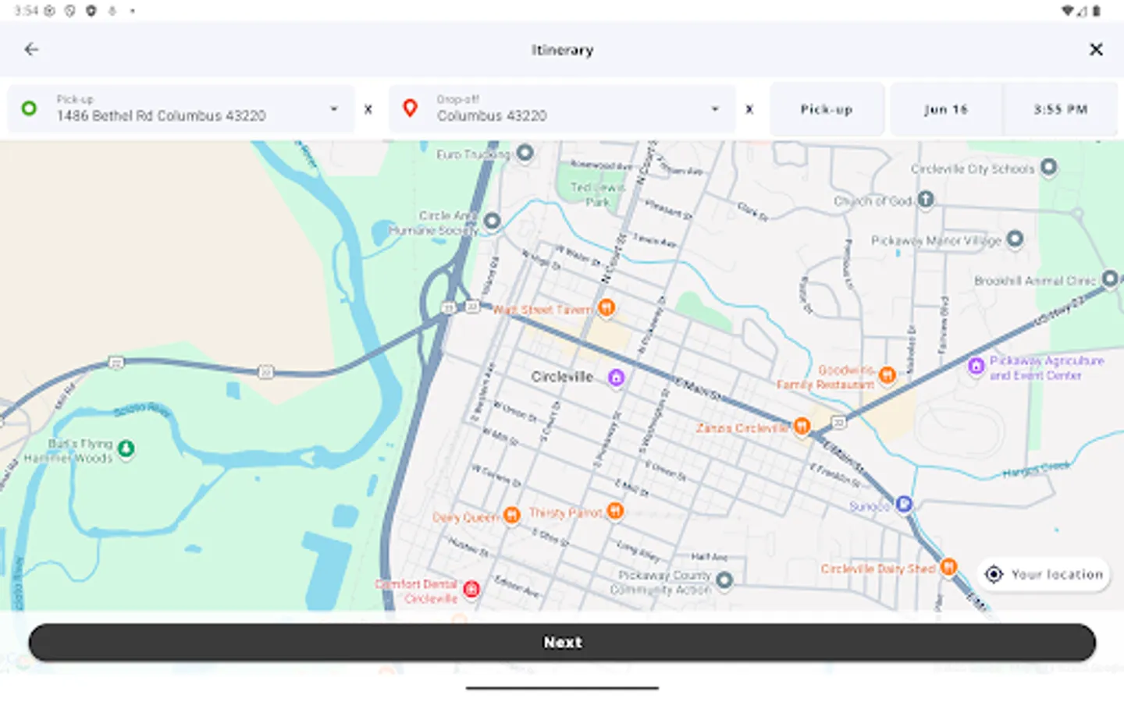Tap the Goodwins Family Restaurant marker
The image size is (1124, 702).
pos(887,376)
